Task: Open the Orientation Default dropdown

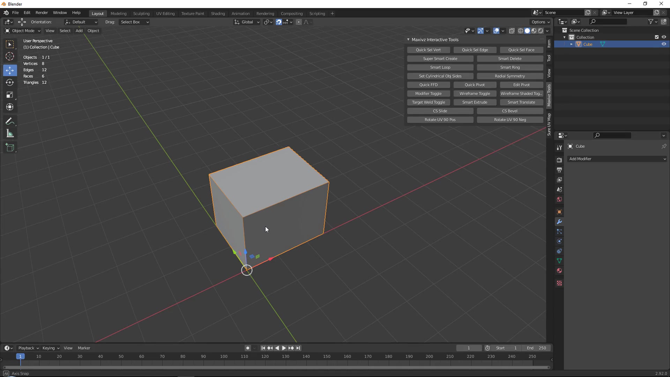Action: 81,22
